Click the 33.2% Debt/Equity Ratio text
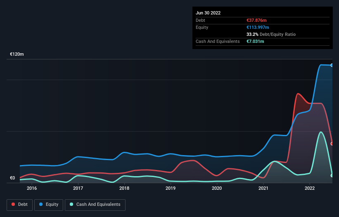The height and width of the screenshot is (217, 339). (x=271, y=34)
